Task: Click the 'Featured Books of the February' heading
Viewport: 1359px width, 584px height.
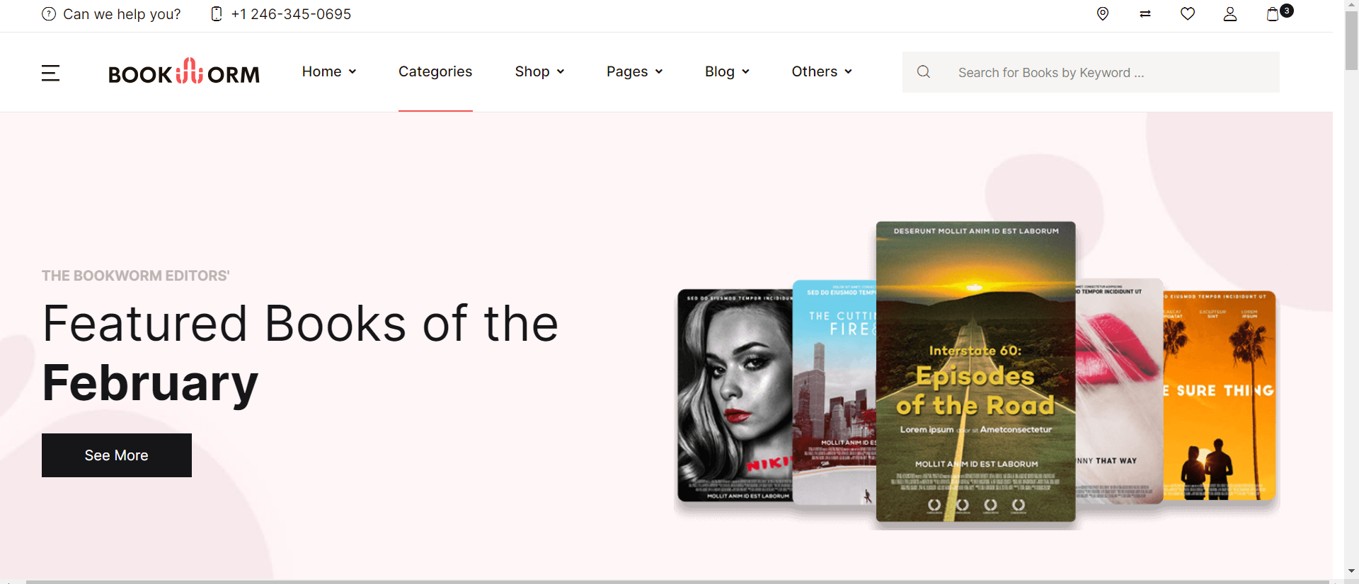Action: 301,353
